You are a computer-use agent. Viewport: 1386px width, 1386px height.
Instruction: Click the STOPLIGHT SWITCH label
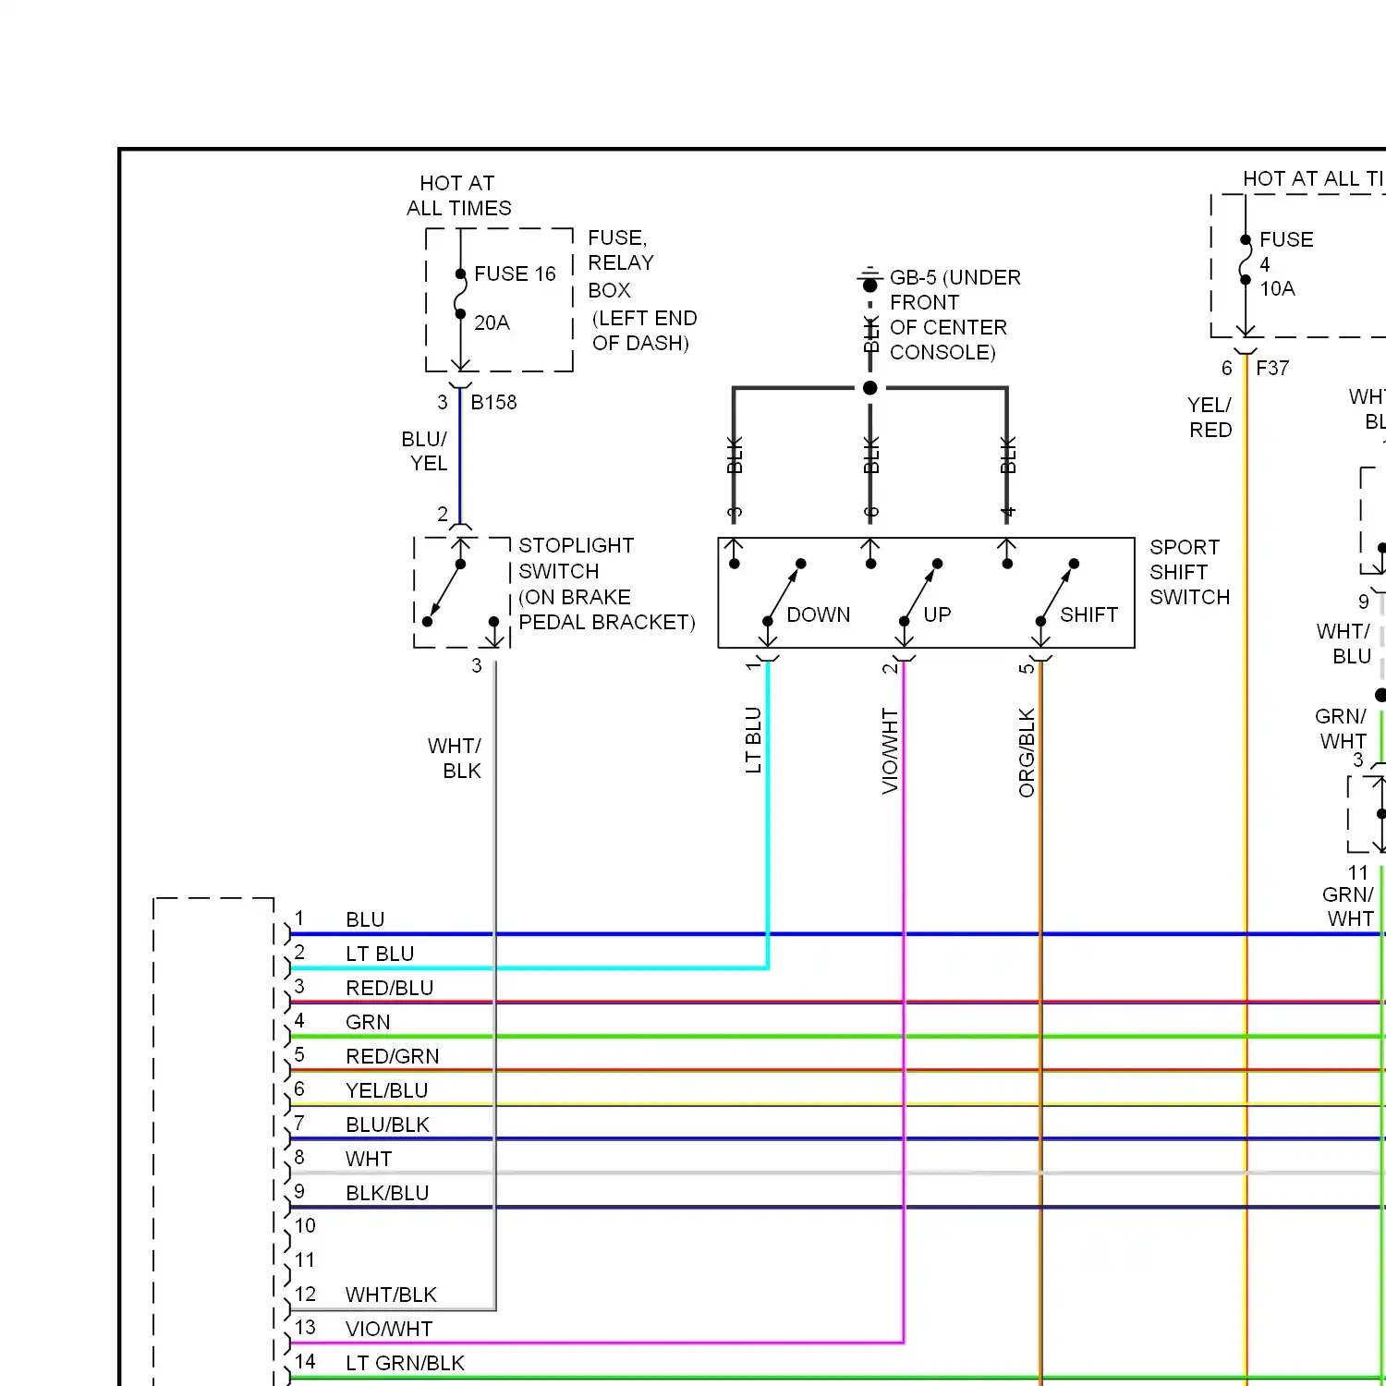(x=576, y=558)
